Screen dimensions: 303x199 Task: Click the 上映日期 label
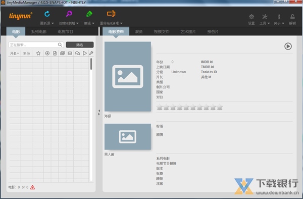[163, 67]
